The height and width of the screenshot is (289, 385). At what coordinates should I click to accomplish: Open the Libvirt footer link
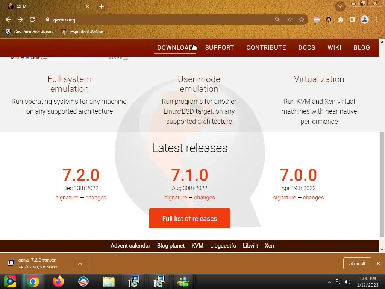[250, 246]
